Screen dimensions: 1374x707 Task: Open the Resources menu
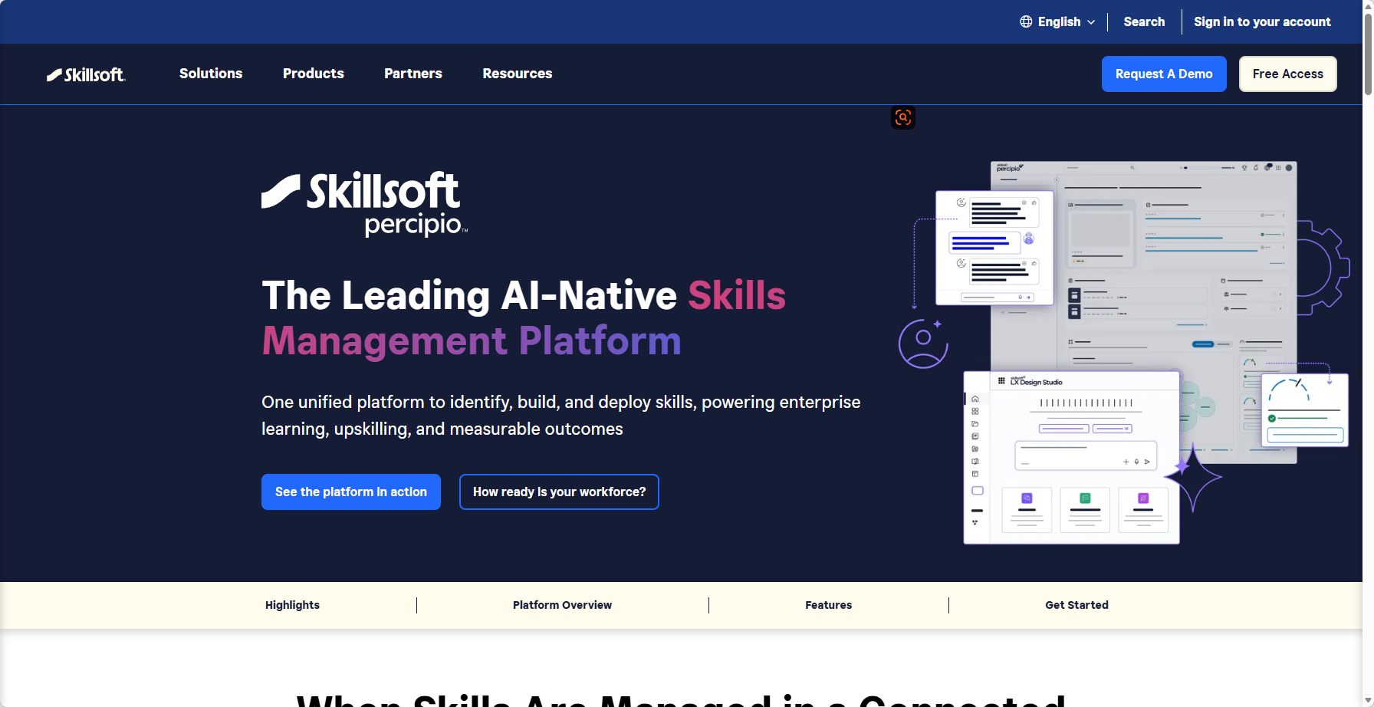[x=518, y=74]
